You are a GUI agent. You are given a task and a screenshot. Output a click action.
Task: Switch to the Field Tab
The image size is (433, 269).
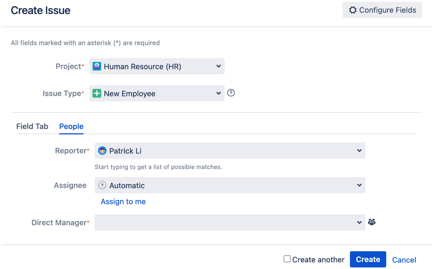32,126
